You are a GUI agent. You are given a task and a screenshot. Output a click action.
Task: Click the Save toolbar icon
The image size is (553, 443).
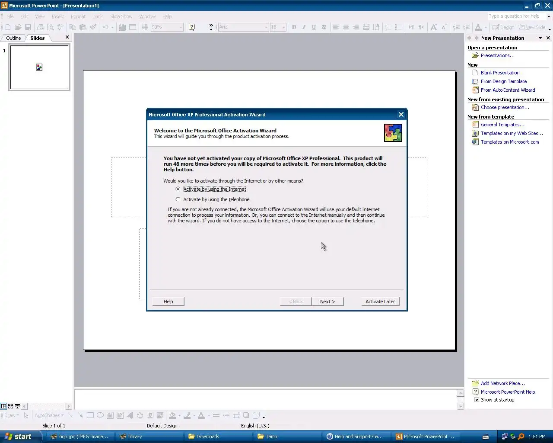click(28, 27)
